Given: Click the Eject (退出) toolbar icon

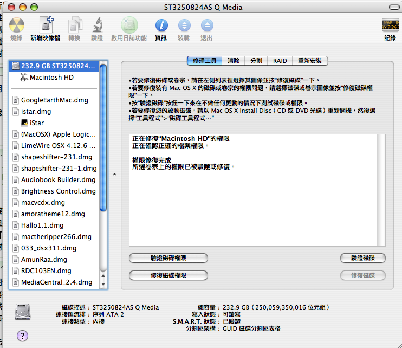Looking at the screenshot, I should pos(207,25).
